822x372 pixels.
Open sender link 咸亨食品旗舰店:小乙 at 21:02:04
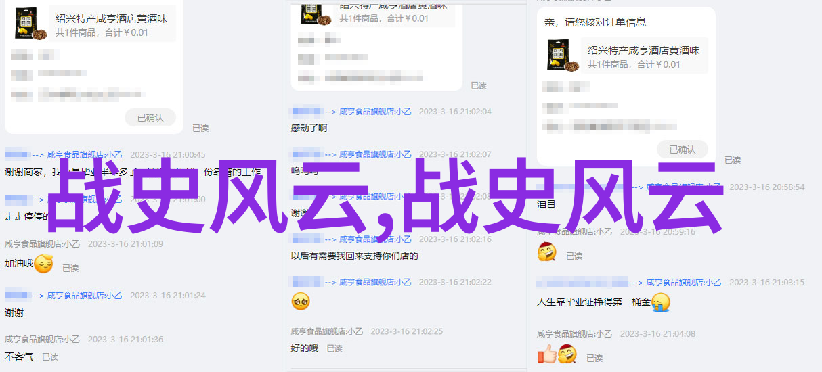pyautogui.click(x=375, y=112)
